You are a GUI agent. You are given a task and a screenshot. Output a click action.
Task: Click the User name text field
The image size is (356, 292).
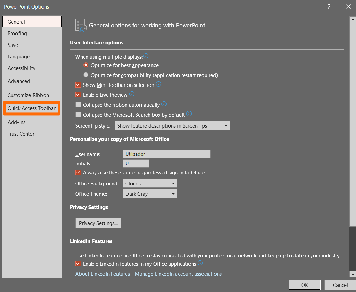(x=167, y=154)
